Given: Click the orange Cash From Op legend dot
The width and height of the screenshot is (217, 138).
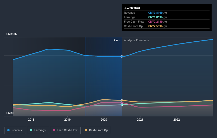Looking at the screenshot, I should pyautogui.click(x=86, y=130).
